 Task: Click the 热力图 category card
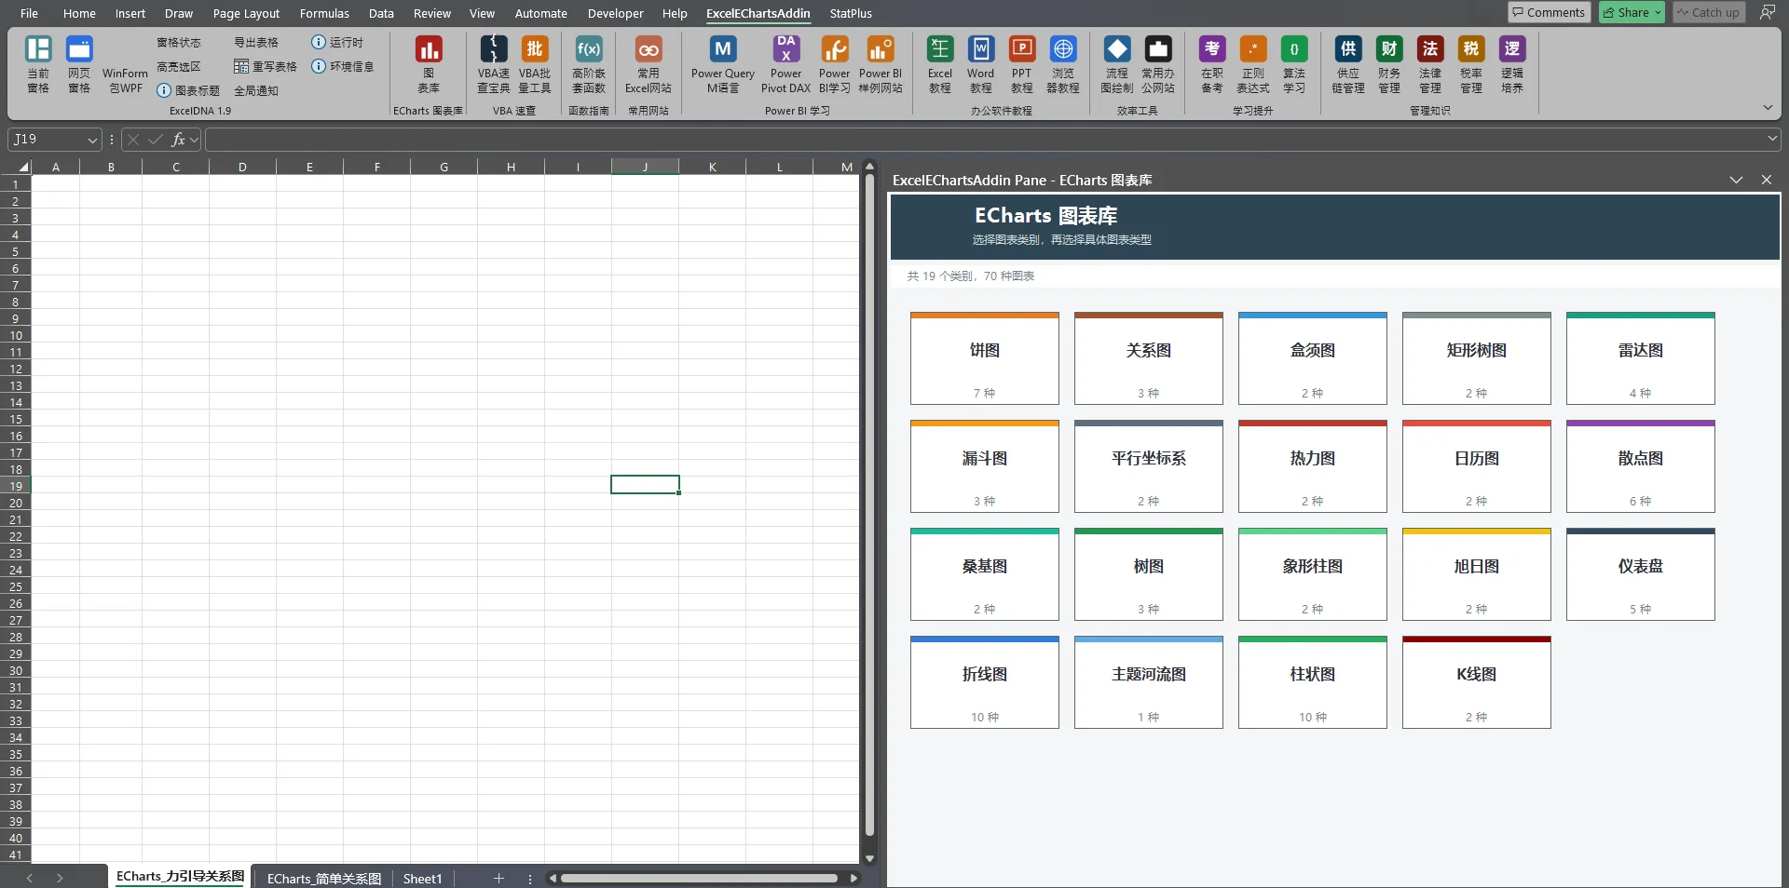click(x=1313, y=466)
